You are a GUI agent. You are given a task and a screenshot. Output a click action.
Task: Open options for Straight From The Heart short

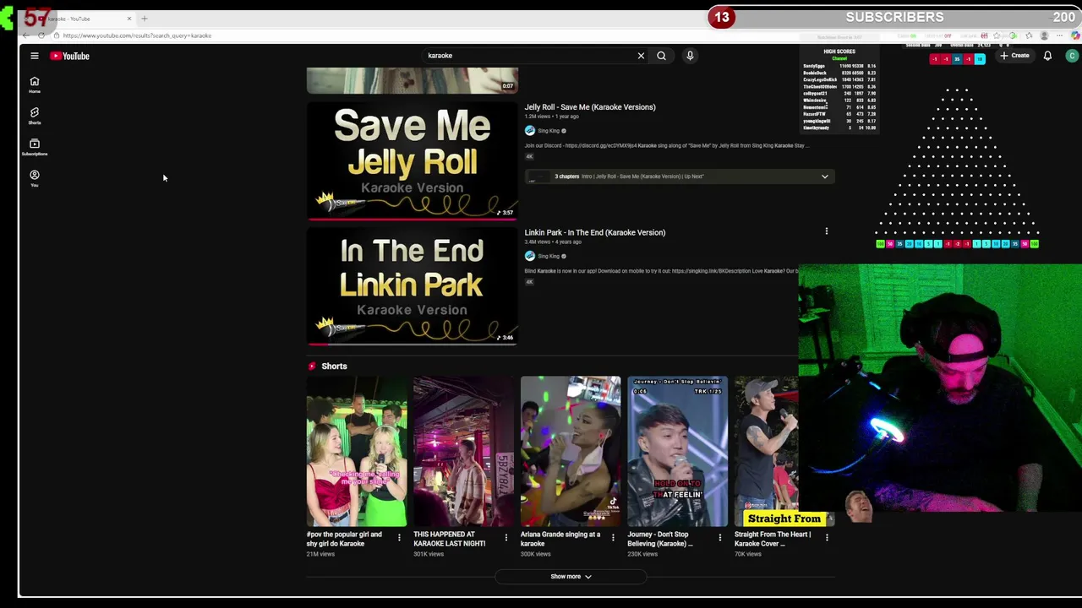coord(827,538)
